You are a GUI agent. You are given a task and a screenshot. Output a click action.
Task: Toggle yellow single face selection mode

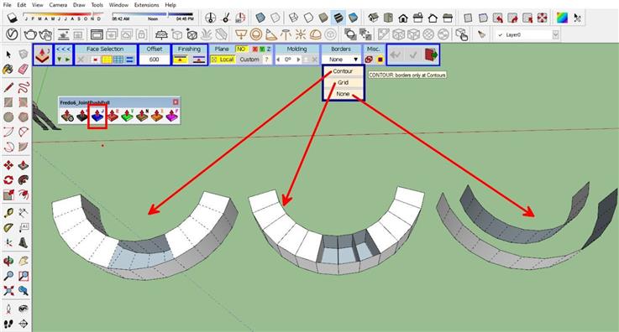[107, 60]
